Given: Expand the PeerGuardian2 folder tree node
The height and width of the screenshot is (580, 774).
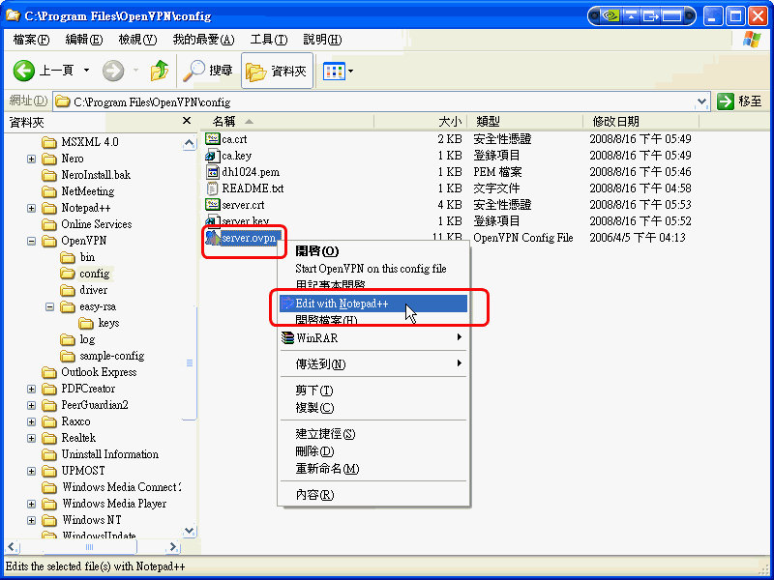Looking at the screenshot, I should click(32, 405).
